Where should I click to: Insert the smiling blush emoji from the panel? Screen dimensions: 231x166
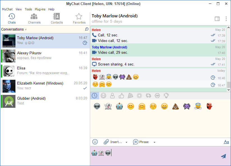click(x=131, y=106)
